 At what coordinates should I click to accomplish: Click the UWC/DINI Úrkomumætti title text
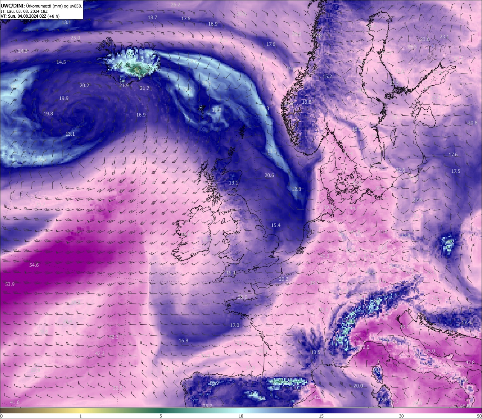coord(41,6)
